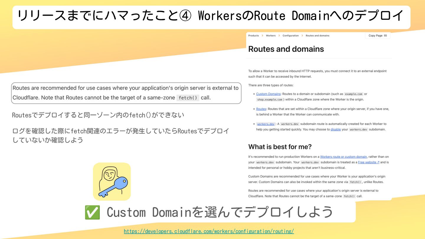Click the fetch() code chip in the enlarged quote box

point(188,98)
